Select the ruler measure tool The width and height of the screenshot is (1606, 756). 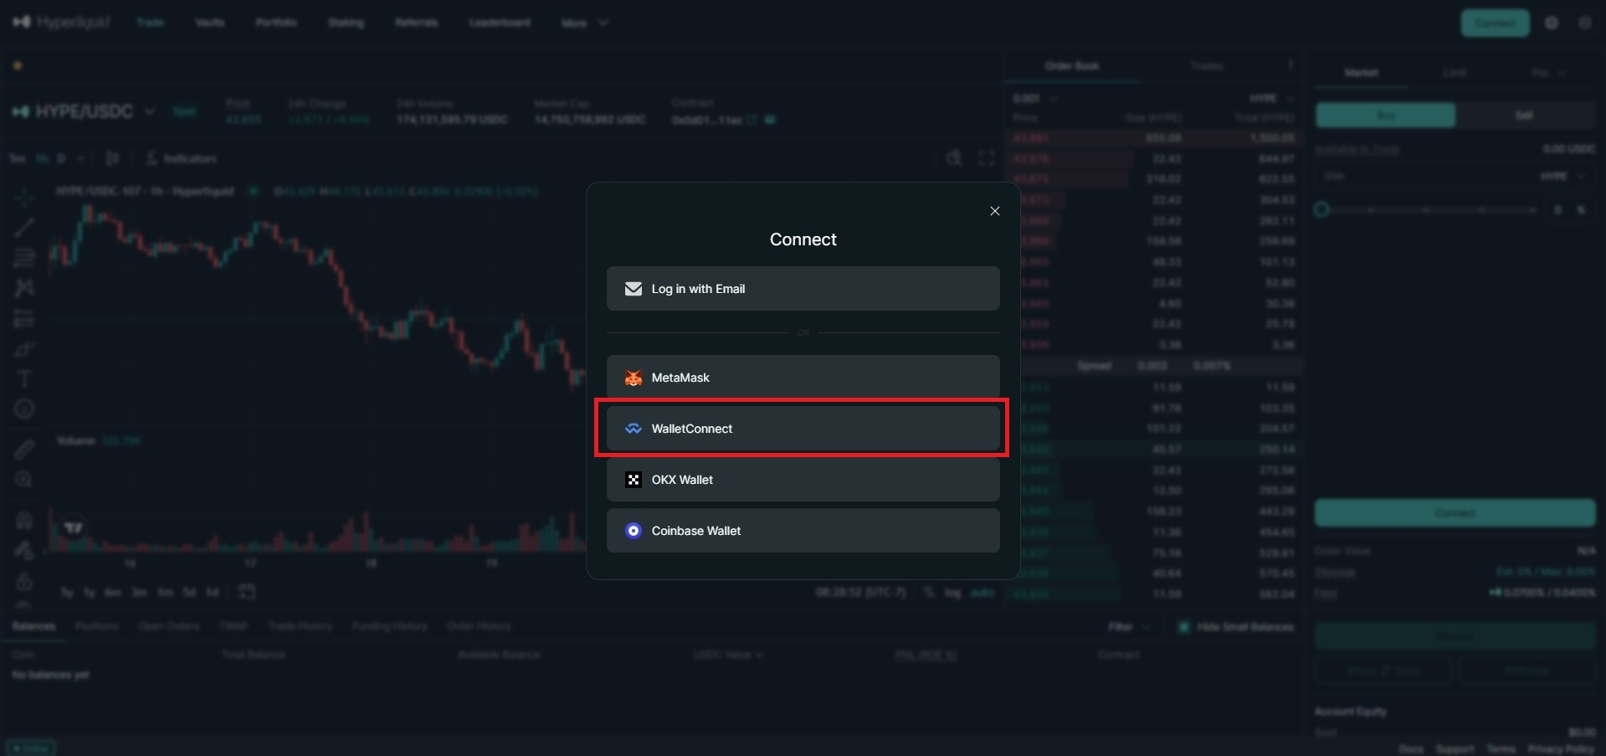[24, 450]
